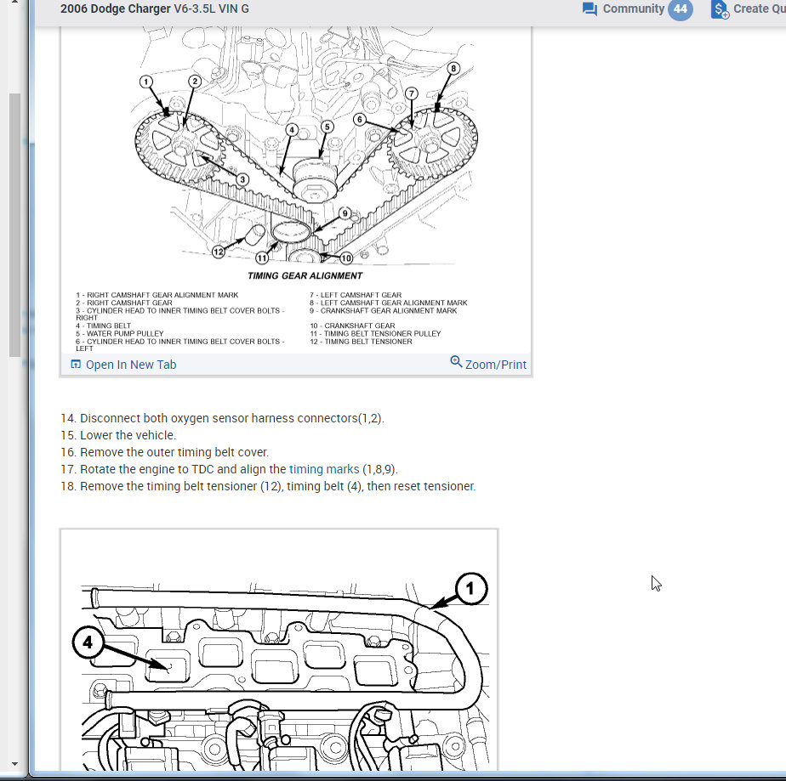The width and height of the screenshot is (786, 781).
Task: Click legend line '7 - LEFT CAMSHAFT GEAR'
Action: point(356,295)
